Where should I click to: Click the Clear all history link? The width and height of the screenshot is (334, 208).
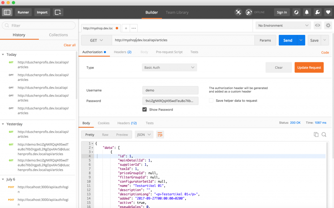69,45
